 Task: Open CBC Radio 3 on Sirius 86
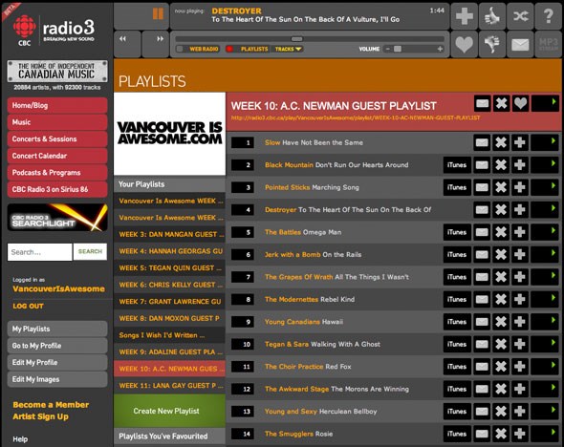(x=57, y=189)
